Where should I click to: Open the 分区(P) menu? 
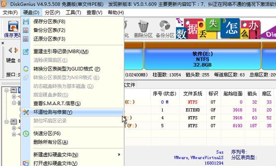pyautogui.click(x=52, y=12)
